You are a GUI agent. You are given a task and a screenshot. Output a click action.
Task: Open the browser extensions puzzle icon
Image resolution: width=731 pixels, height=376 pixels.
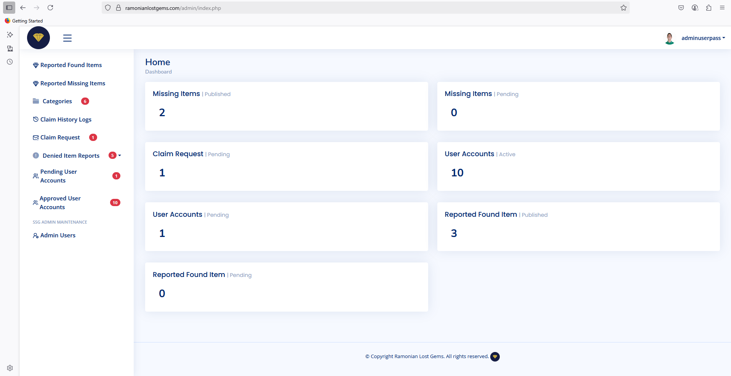709,8
